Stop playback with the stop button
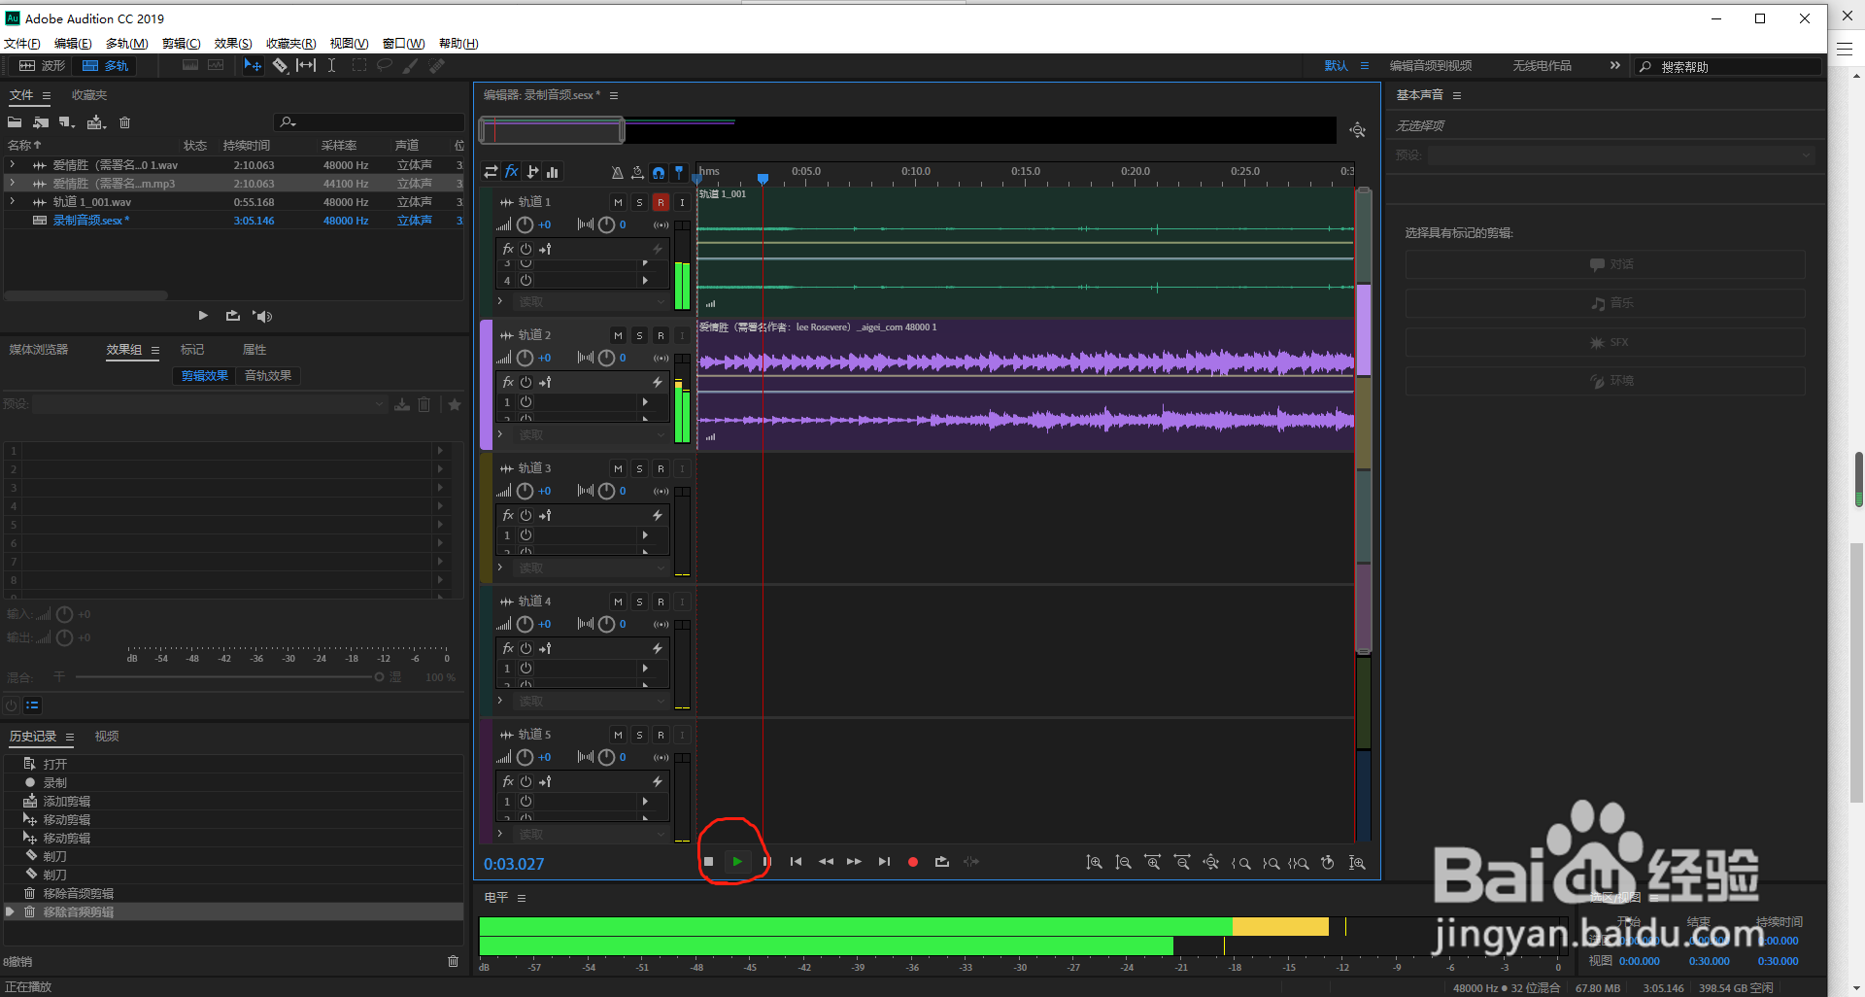This screenshot has width=1865, height=997. tap(708, 862)
